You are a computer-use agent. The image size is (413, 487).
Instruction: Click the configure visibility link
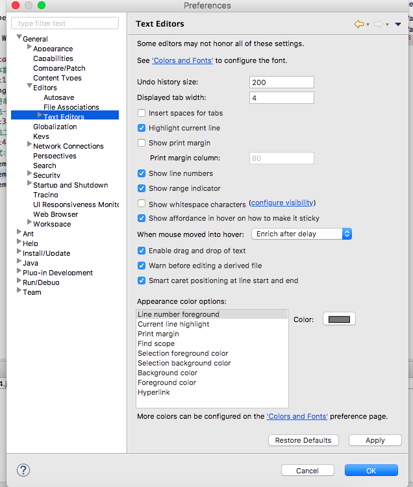click(x=282, y=203)
